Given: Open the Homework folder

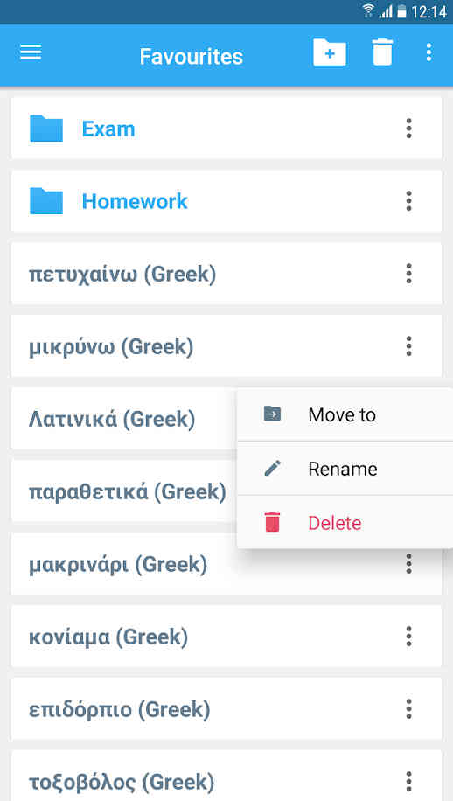Looking at the screenshot, I should 226,201.
